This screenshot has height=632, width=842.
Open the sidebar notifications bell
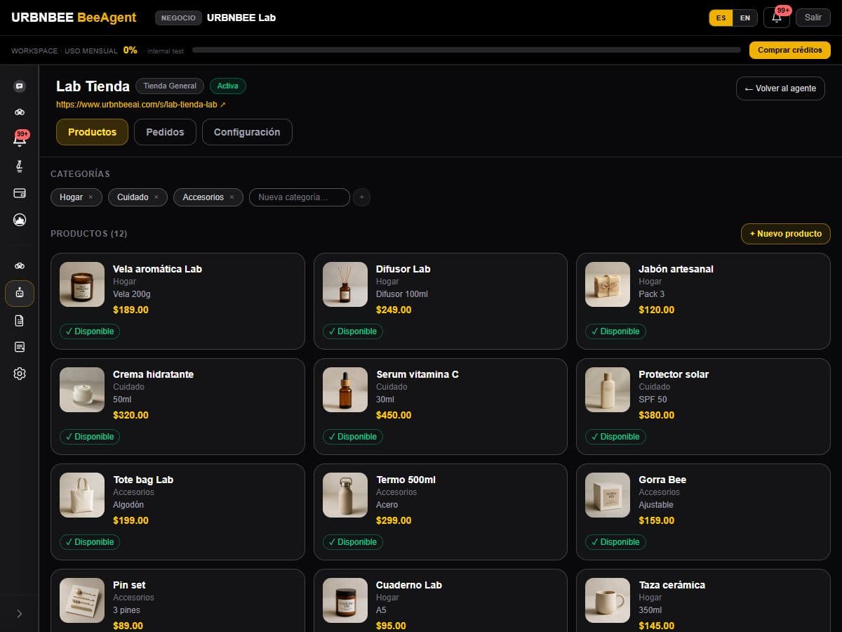pos(20,139)
